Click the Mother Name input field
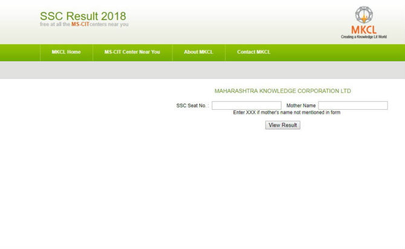This screenshot has height=249, width=405. click(353, 106)
